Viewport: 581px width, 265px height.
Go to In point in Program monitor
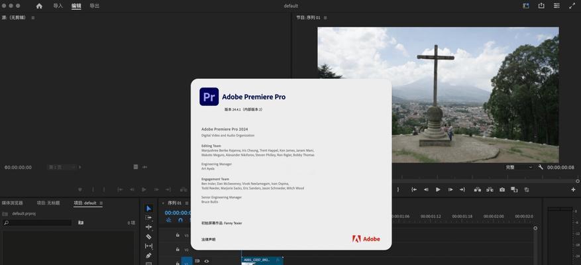pos(414,189)
